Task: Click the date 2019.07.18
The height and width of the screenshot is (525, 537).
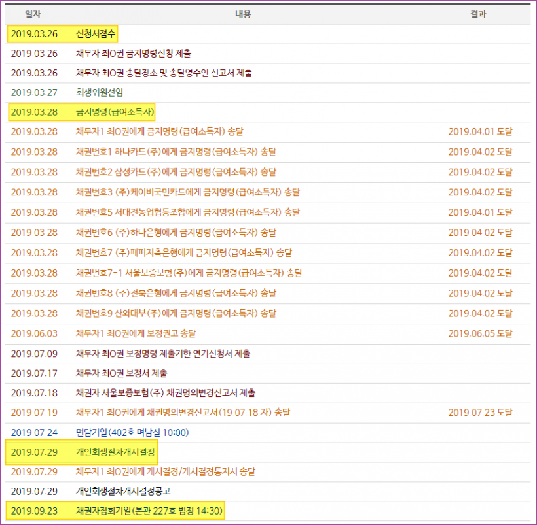Action: 34,393
